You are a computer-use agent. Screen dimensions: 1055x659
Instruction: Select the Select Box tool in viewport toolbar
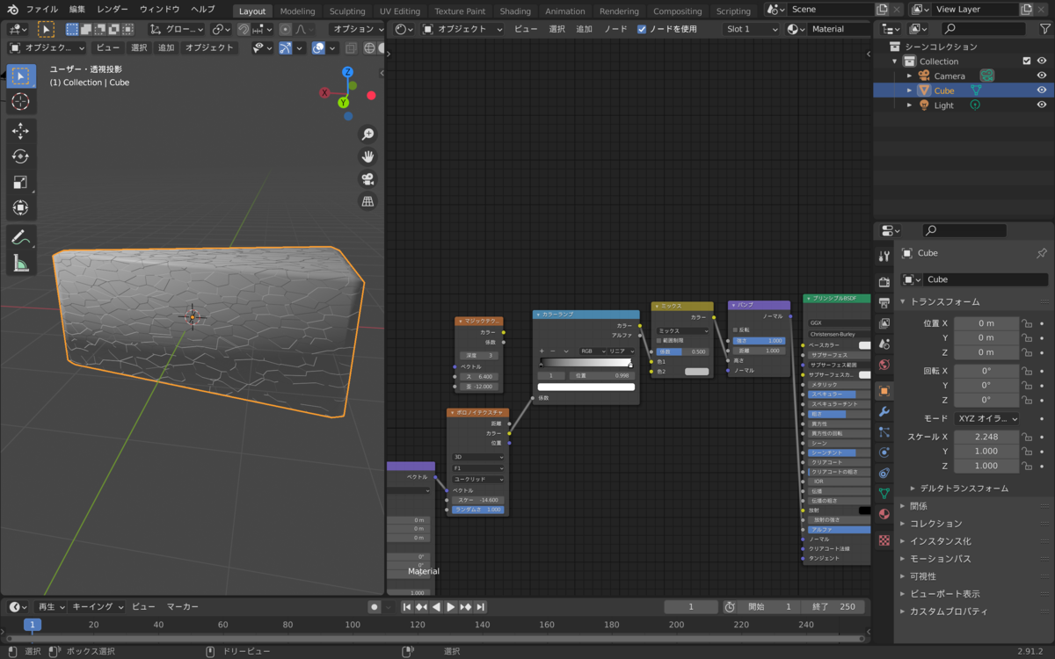click(20, 76)
